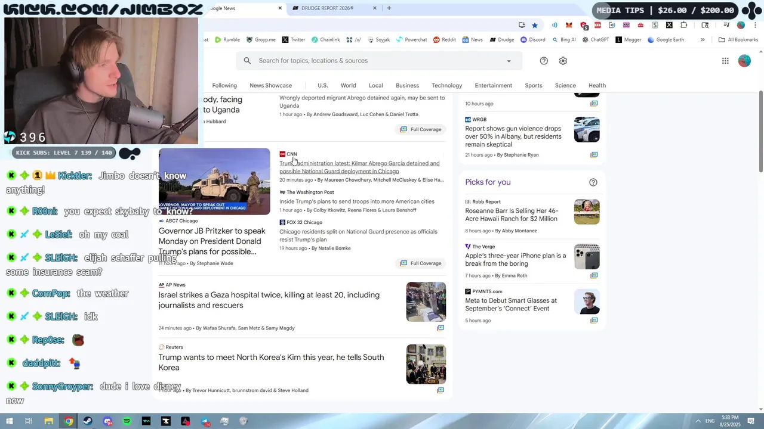Image resolution: width=764 pixels, height=429 pixels.
Task: Open Chicago residents split on National Guard article
Action: pyautogui.click(x=358, y=235)
